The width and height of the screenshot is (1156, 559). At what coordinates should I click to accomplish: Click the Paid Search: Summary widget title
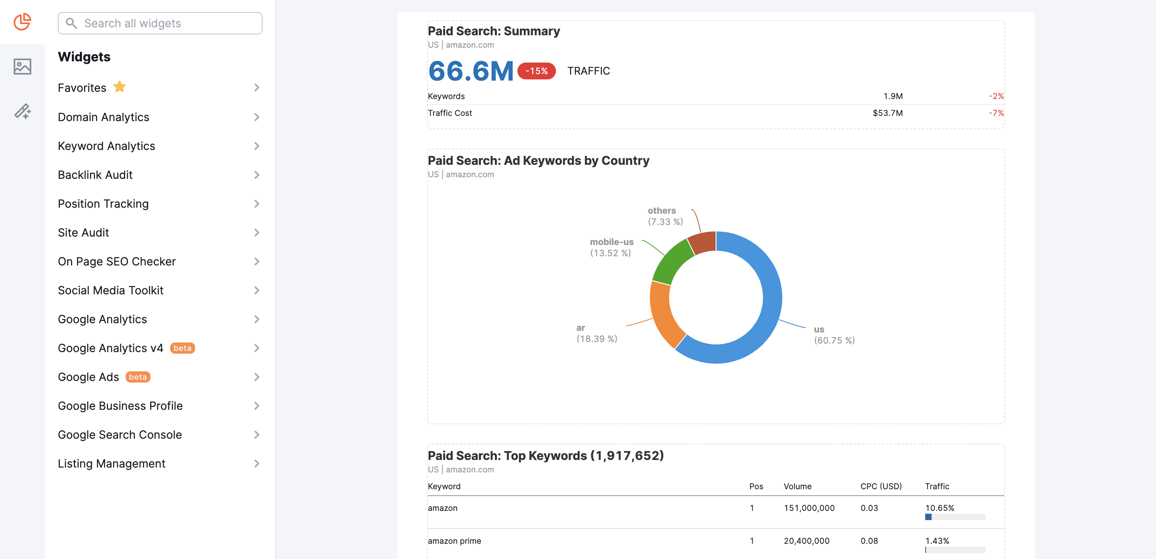pyautogui.click(x=493, y=31)
